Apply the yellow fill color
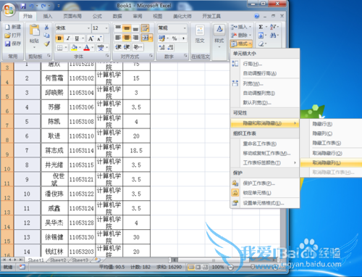Viewport: 362px width, 277px height. click(74, 48)
